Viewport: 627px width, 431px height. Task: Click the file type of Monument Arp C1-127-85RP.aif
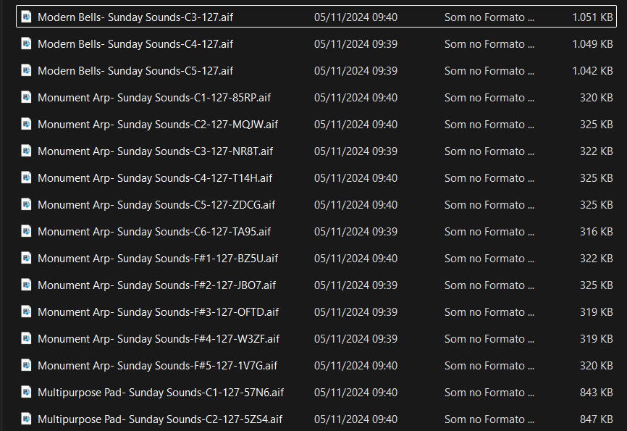tap(489, 98)
